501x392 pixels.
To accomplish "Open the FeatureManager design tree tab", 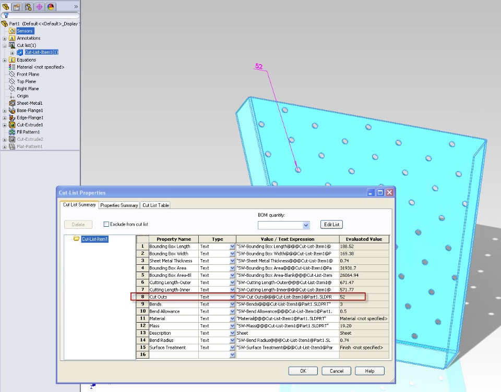I will point(5,7).
